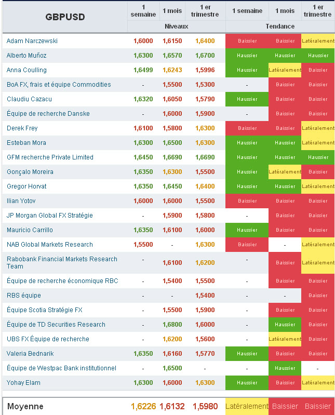Viewport: 335px width, 415px height.
Task: Open JP Morgan Global FX Stratégie
Action: 50,216
